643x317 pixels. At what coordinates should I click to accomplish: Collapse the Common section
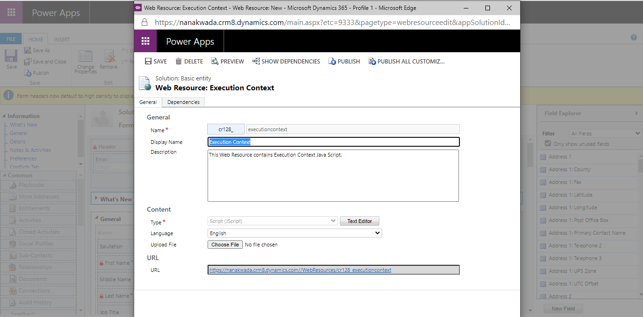click(4, 175)
